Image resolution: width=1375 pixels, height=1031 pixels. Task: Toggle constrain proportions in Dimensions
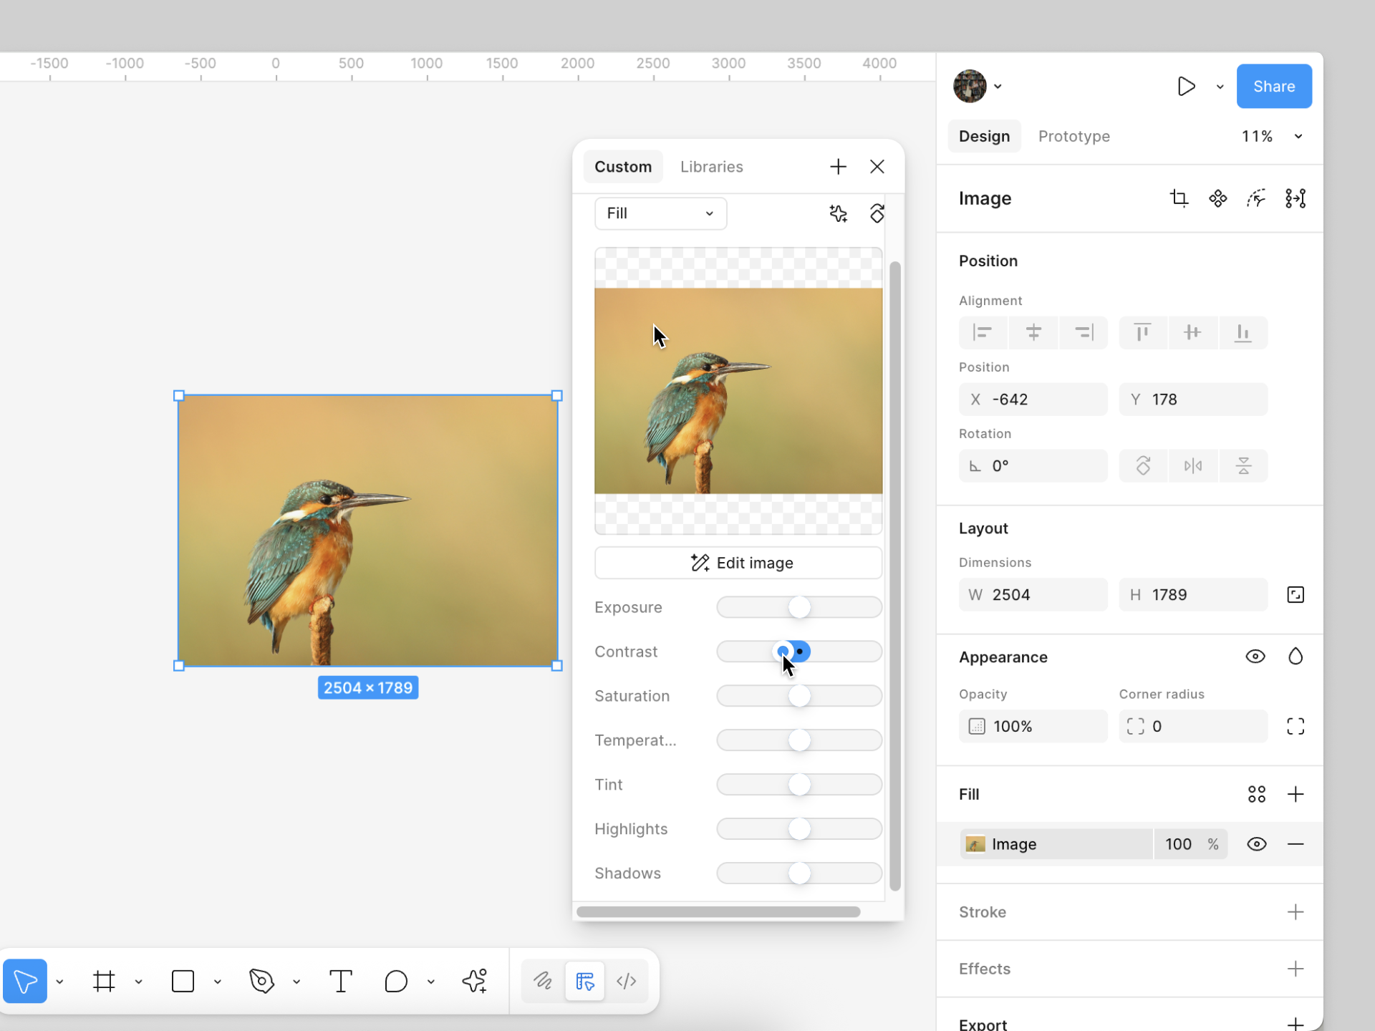coord(1296,595)
